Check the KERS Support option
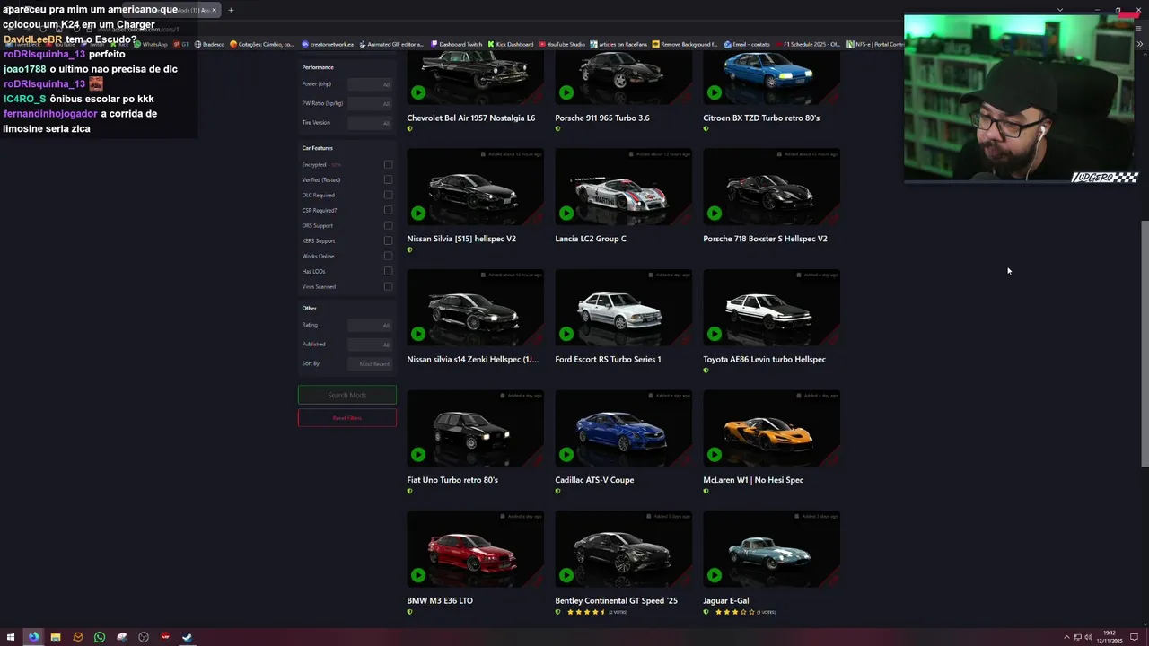The image size is (1149, 646). click(388, 240)
